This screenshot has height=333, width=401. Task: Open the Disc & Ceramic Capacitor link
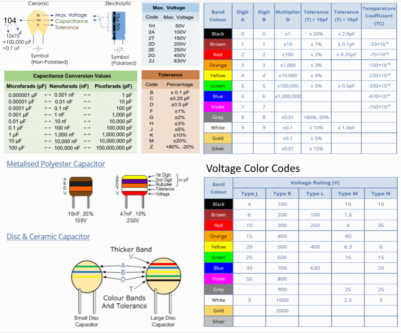(x=48, y=236)
